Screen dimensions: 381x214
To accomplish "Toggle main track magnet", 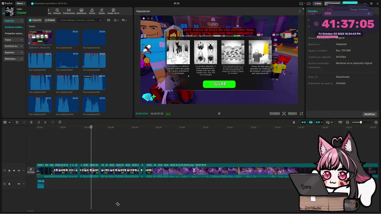I will coord(304,122).
